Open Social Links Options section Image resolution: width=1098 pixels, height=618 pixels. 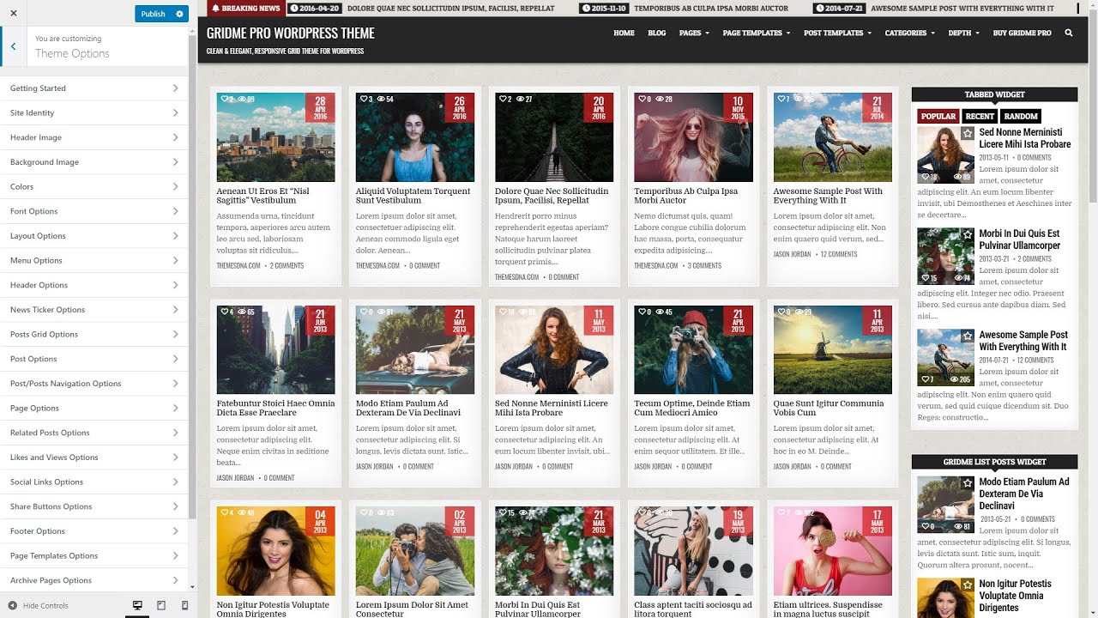(94, 482)
